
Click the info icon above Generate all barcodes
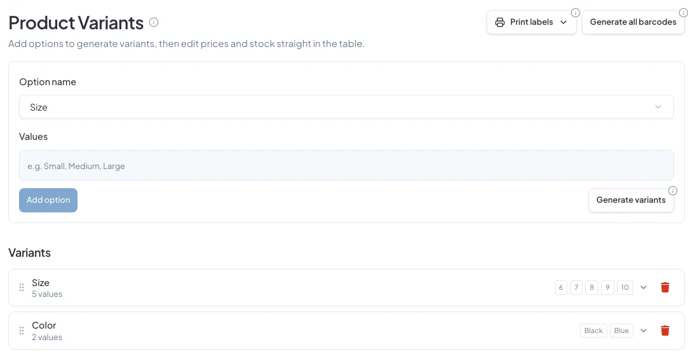tap(683, 13)
